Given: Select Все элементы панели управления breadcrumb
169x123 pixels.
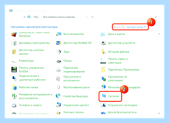Looking at the screenshot, I should (x=60, y=17).
